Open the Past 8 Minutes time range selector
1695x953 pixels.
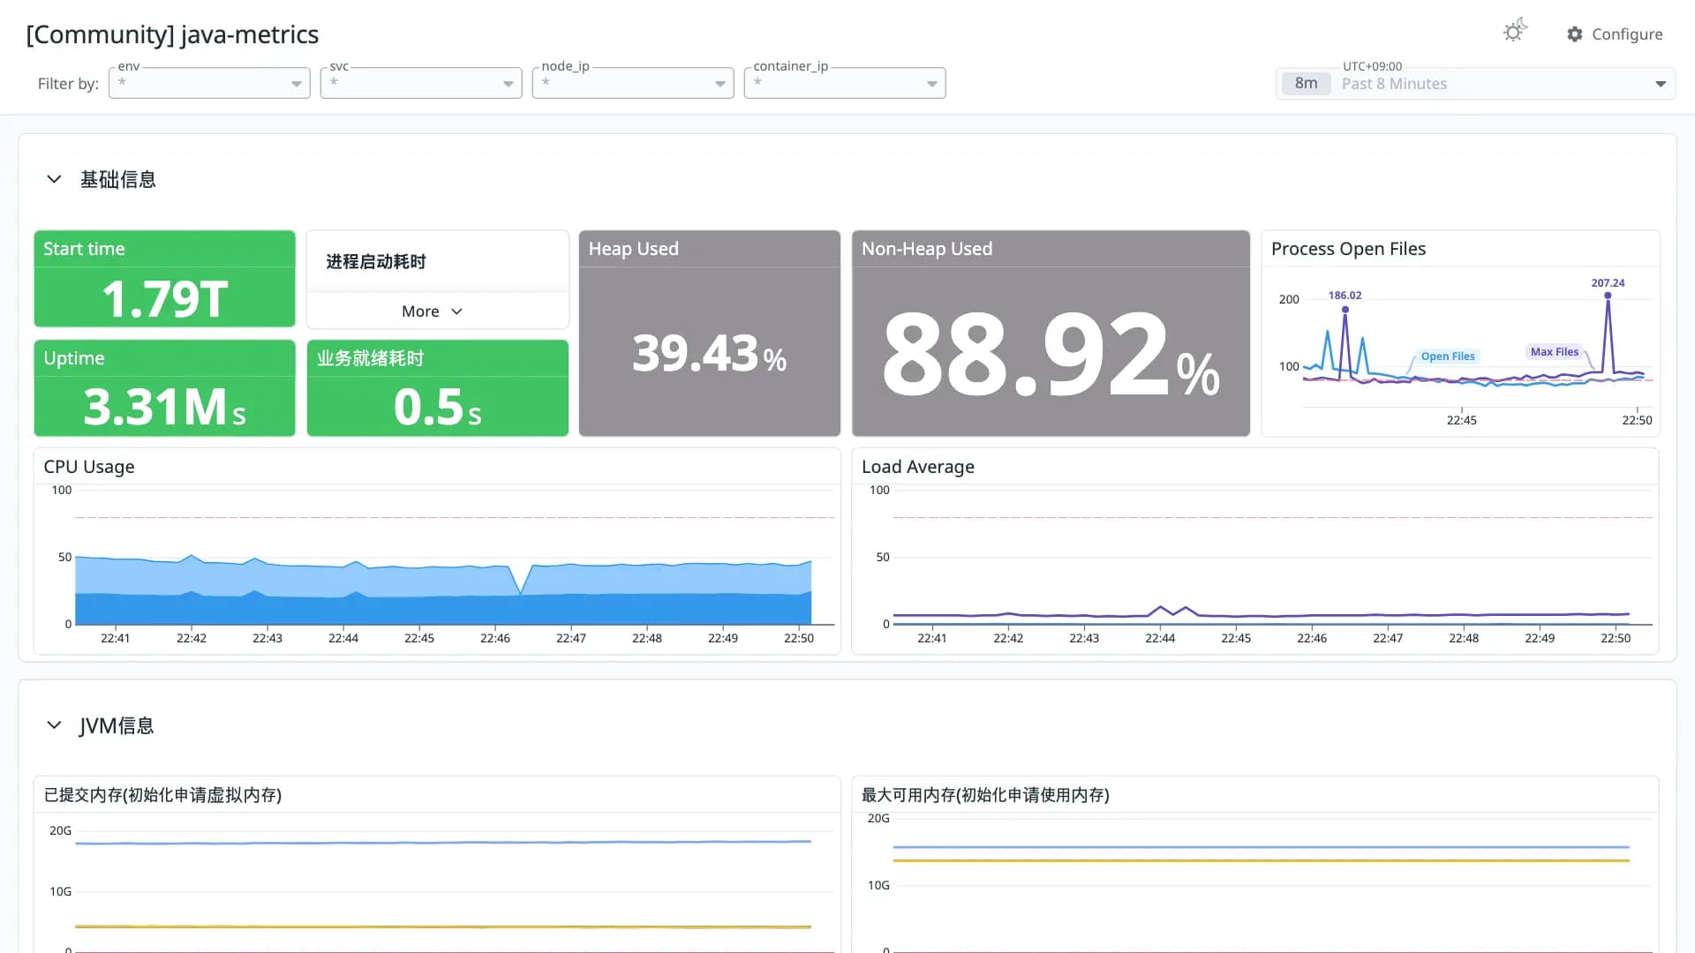[1475, 84]
